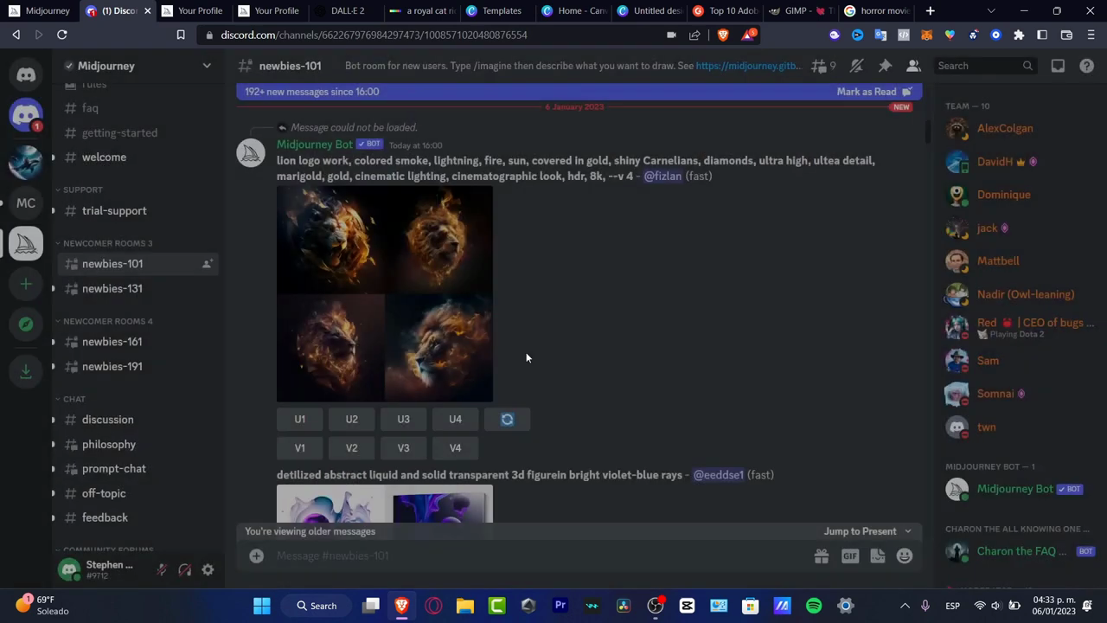The width and height of the screenshot is (1107, 623).
Task: Open user settings gear icon
Action: pyautogui.click(x=208, y=570)
